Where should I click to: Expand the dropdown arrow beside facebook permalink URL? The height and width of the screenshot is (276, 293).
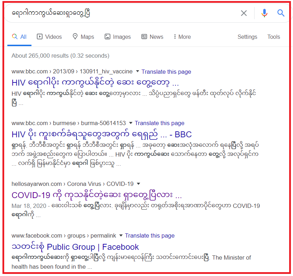(121, 235)
